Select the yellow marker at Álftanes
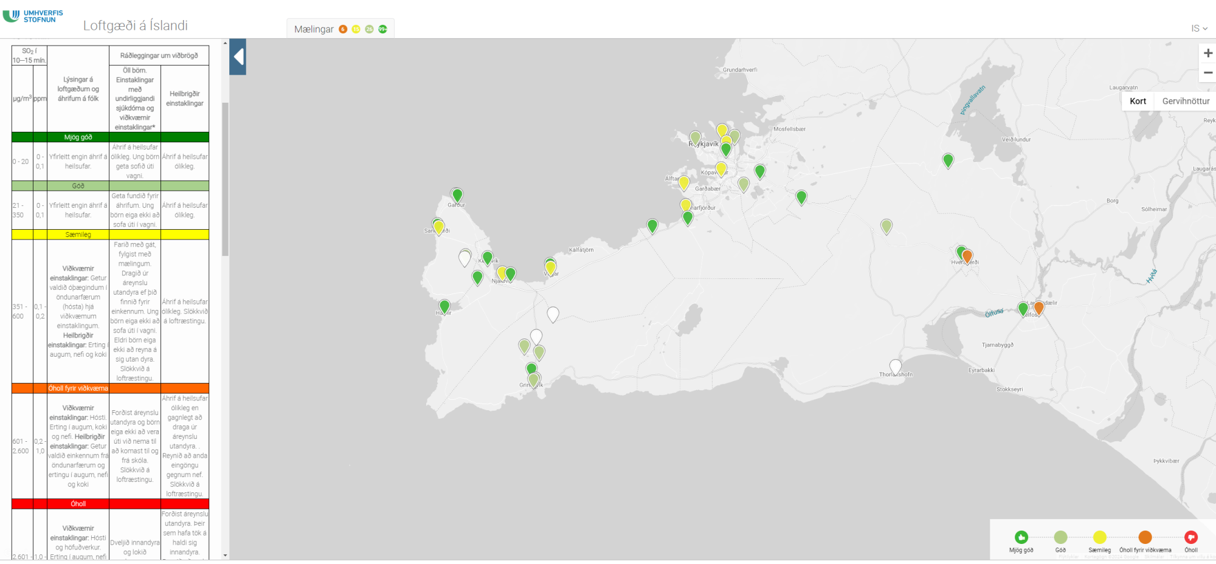This screenshot has width=1216, height=564. 684,183
